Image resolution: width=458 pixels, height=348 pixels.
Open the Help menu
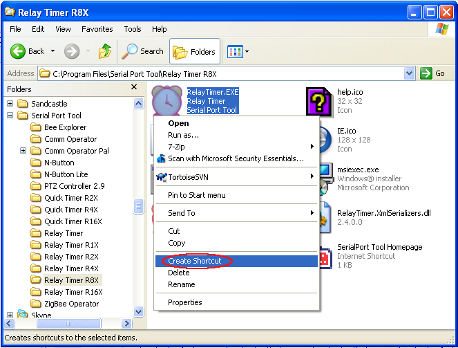click(159, 29)
